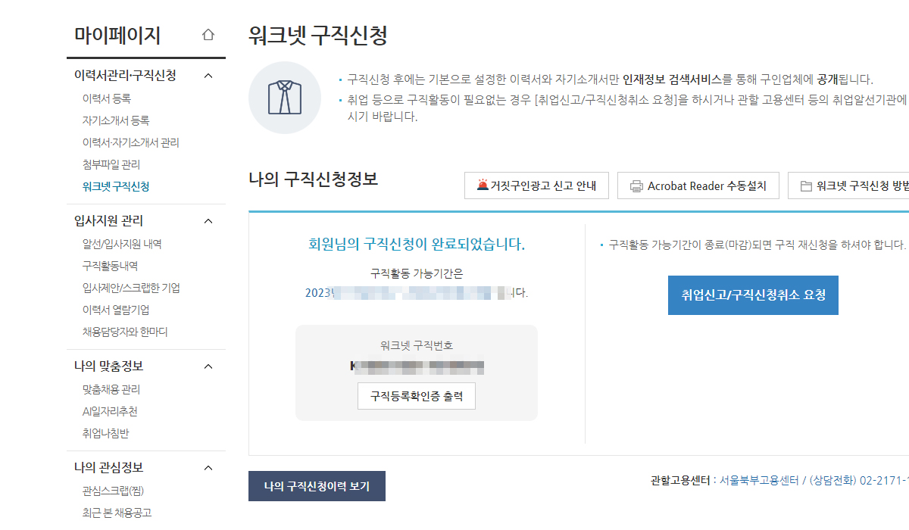Image resolution: width=909 pixels, height=530 pixels.
Task: Open 알선/입사지원 내역 page
Action: click(x=122, y=244)
